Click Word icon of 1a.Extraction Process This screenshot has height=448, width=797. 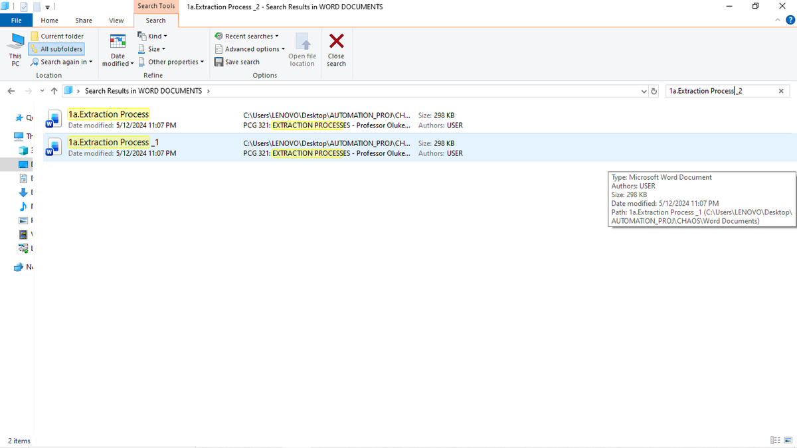tap(53, 119)
